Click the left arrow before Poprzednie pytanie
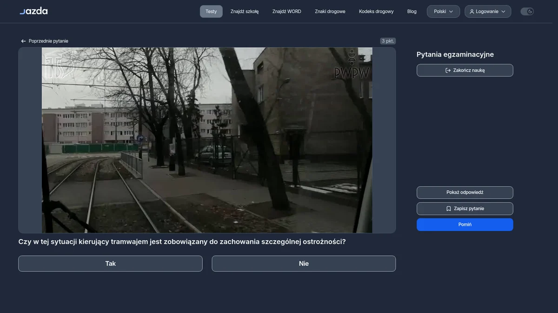Image resolution: width=558 pixels, height=313 pixels. (23, 41)
